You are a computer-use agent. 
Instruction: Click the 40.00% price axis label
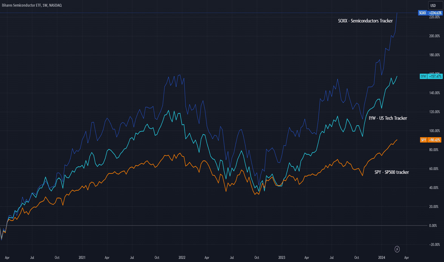tap(434, 188)
